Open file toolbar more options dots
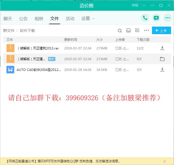The image size is (174, 165). 147,30
